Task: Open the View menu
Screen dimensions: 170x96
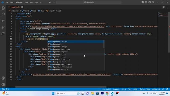Action: point(26,2)
